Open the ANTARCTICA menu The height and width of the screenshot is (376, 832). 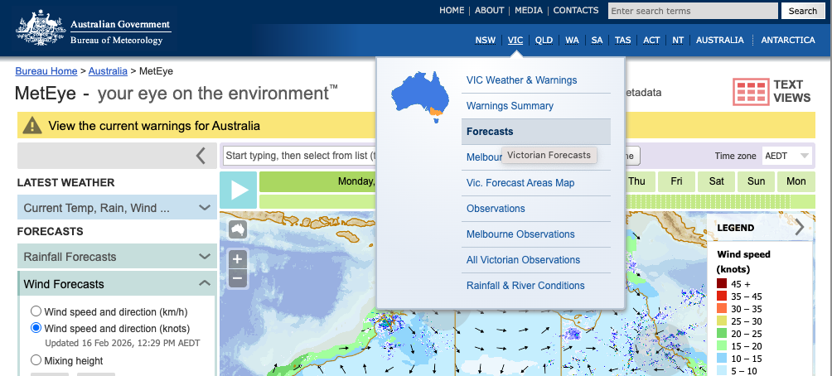tap(788, 41)
